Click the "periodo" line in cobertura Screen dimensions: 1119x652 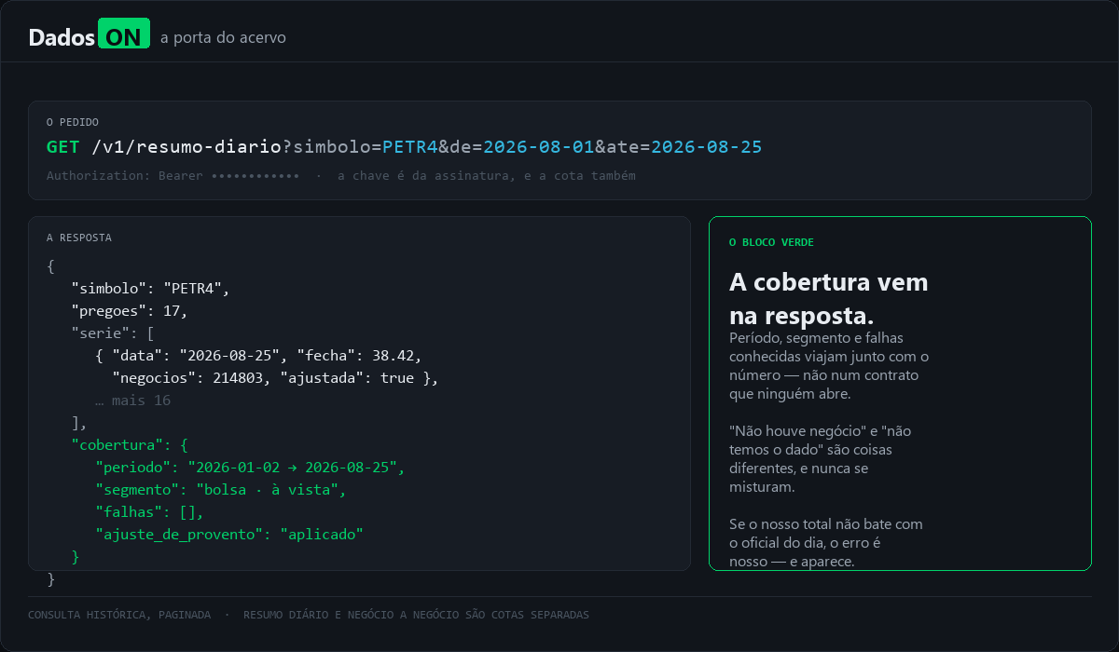(x=250, y=468)
